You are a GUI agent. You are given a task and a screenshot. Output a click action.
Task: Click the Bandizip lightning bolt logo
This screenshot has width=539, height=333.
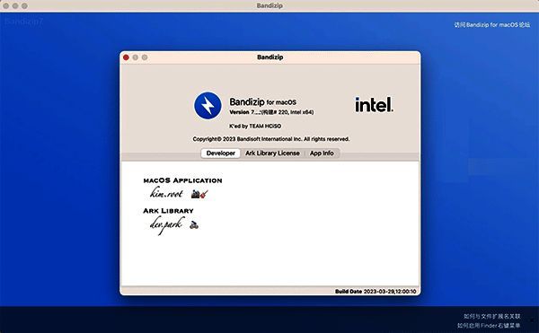tap(208, 106)
